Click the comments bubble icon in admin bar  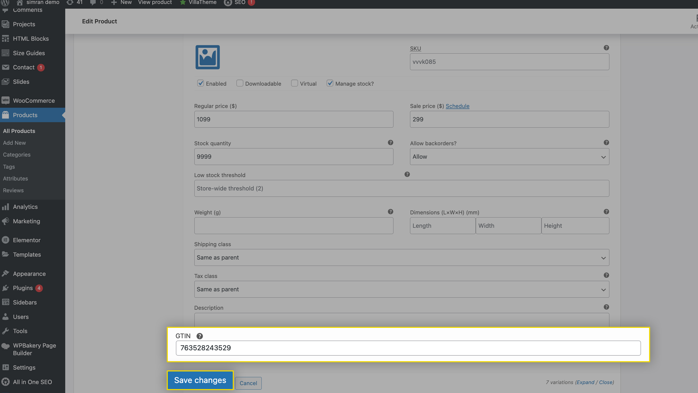93,3
